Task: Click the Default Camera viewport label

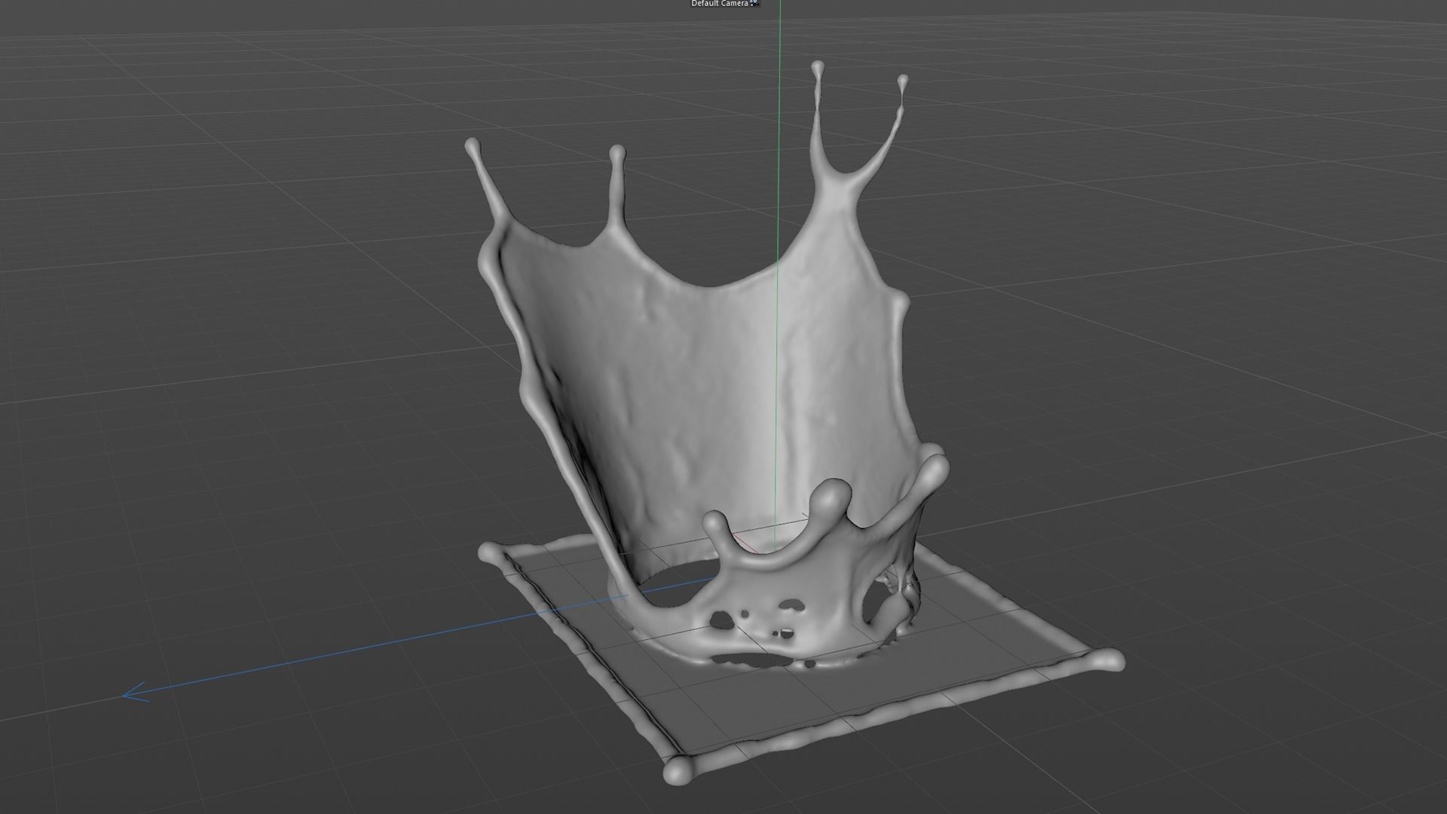Action: pos(720,4)
